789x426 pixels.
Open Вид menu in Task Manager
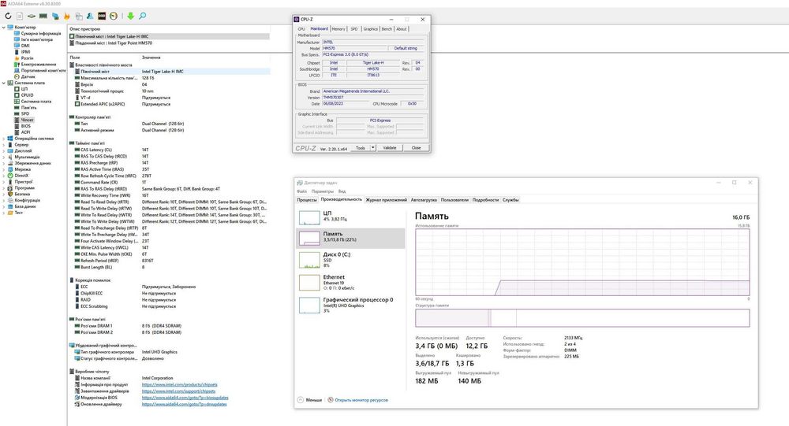coord(342,191)
